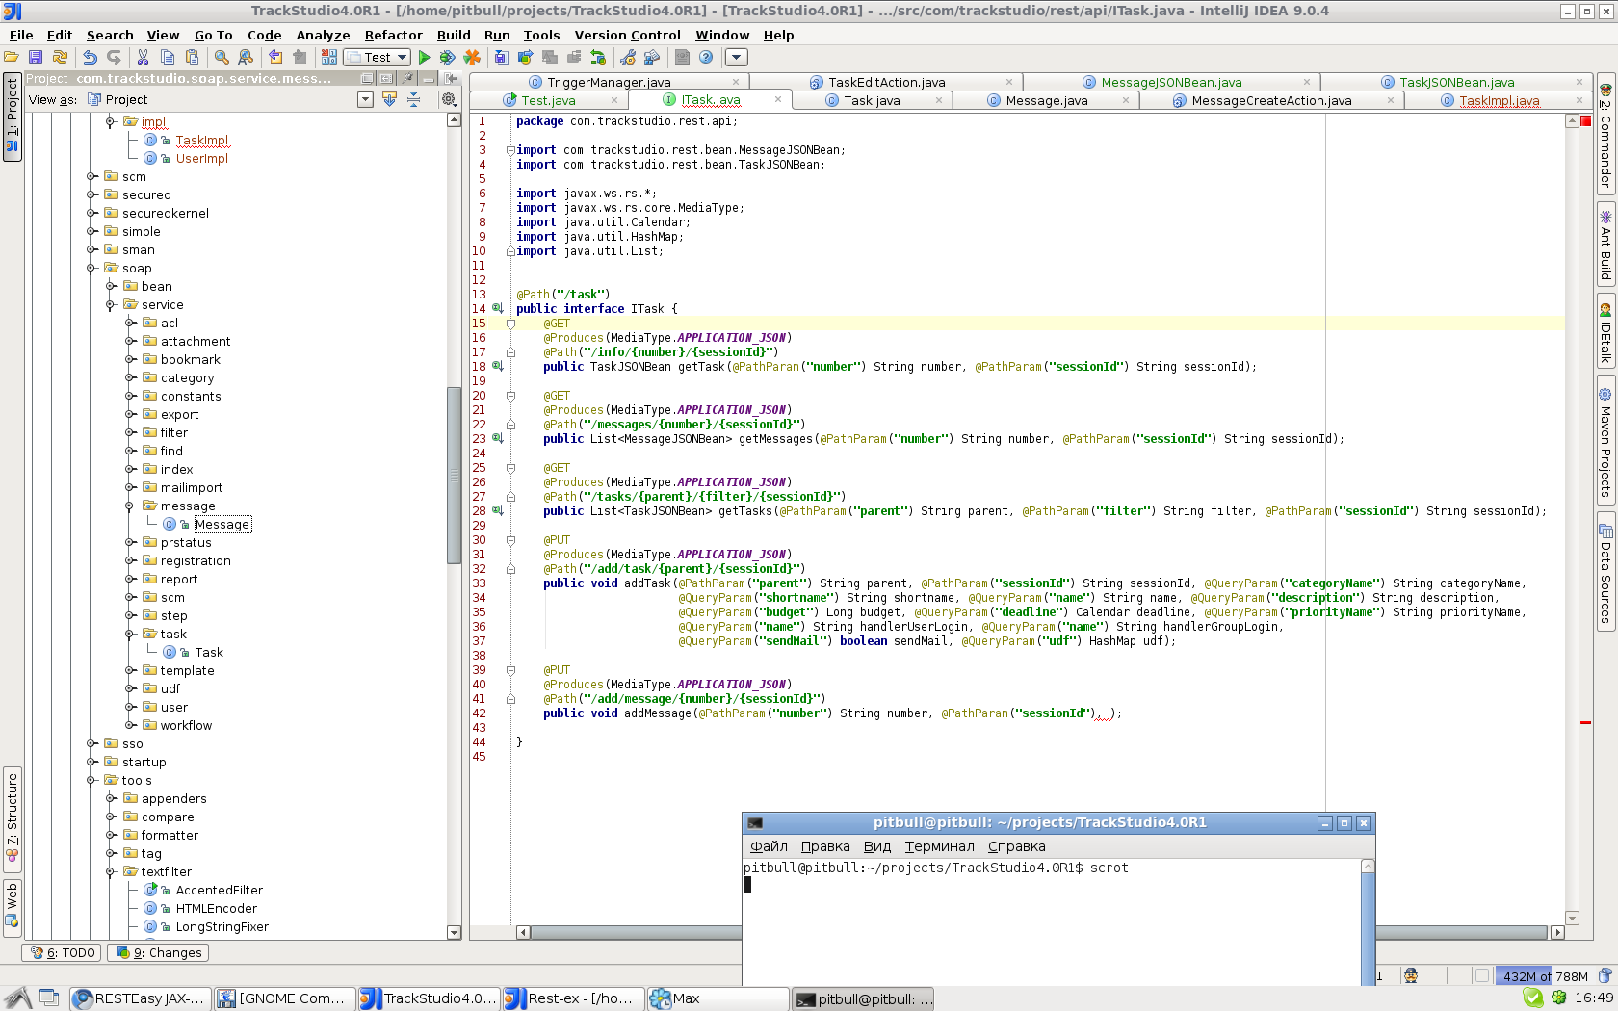Click the Find magnifier icon in toolbar

coord(222,58)
